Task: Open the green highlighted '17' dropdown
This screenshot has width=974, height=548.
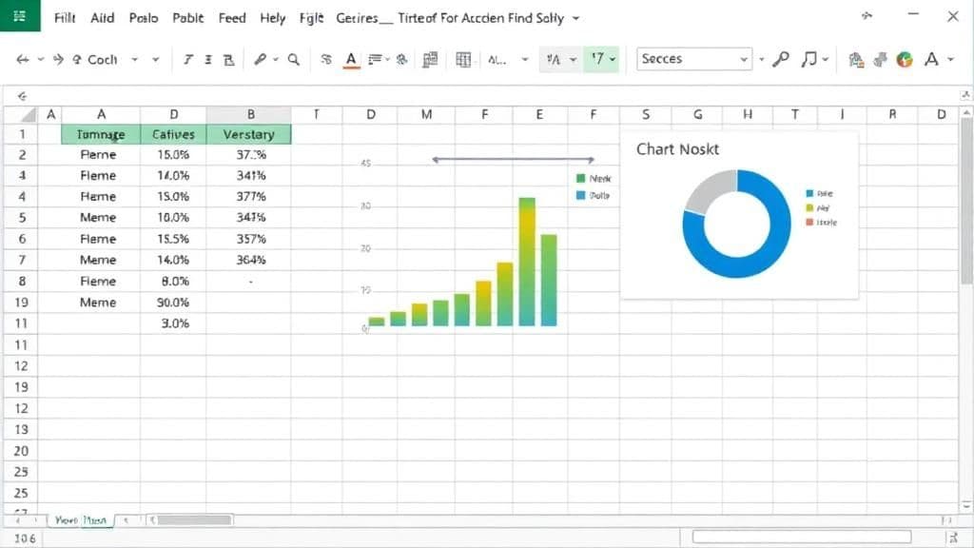Action: [601, 59]
